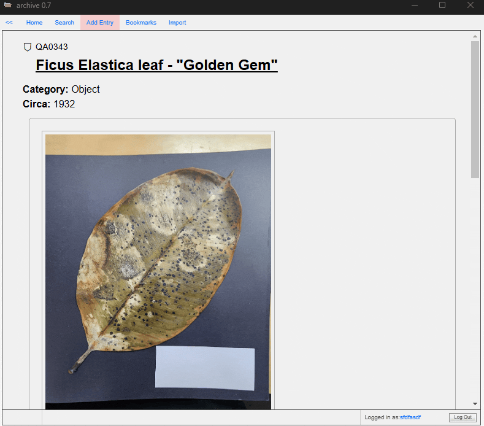Open the Search tab
The width and height of the screenshot is (484, 426).
(x=64, y=23)
